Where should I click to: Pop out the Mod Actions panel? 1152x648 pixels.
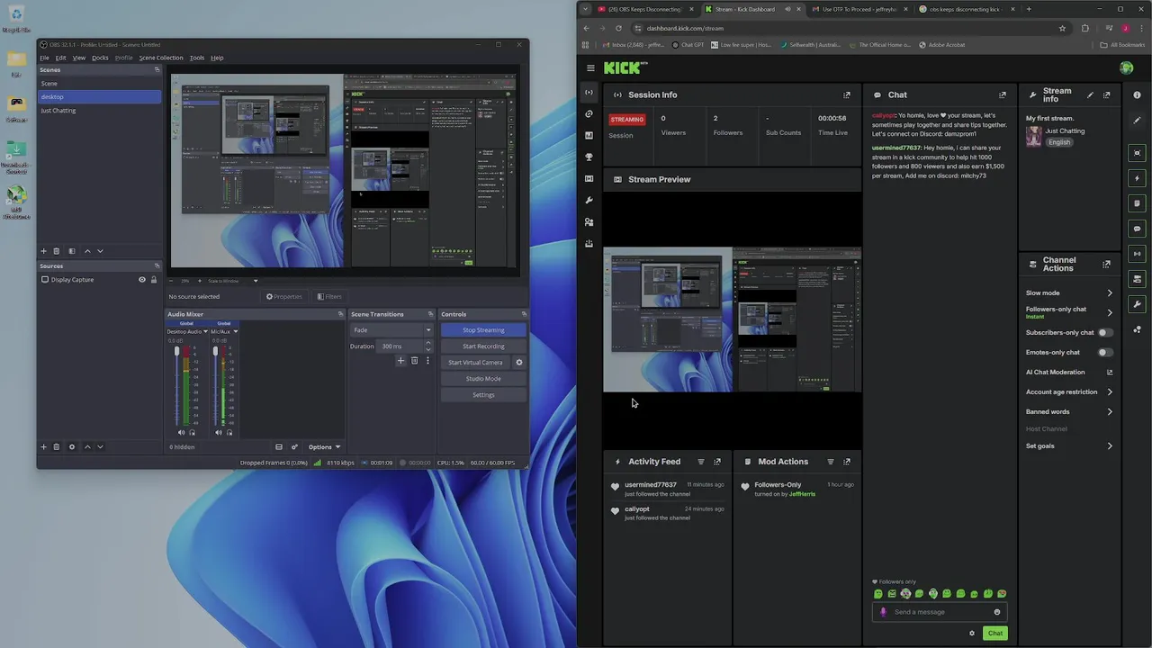tap(847, 462)
